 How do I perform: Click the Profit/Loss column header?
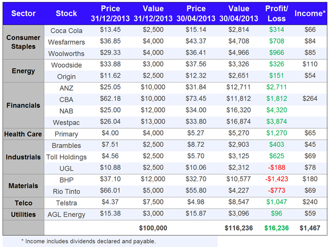[x=276, y=14]
